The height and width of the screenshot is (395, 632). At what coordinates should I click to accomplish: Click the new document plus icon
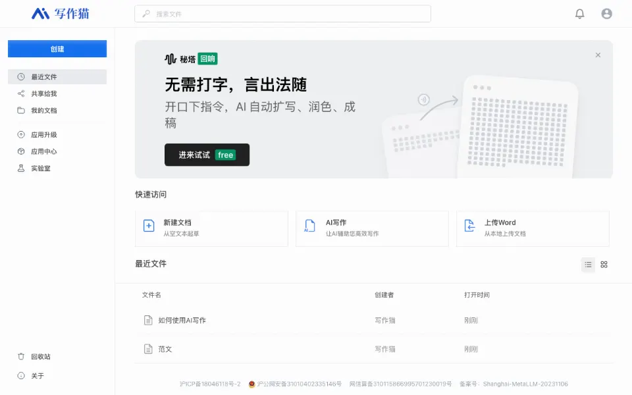click(149, 225)
